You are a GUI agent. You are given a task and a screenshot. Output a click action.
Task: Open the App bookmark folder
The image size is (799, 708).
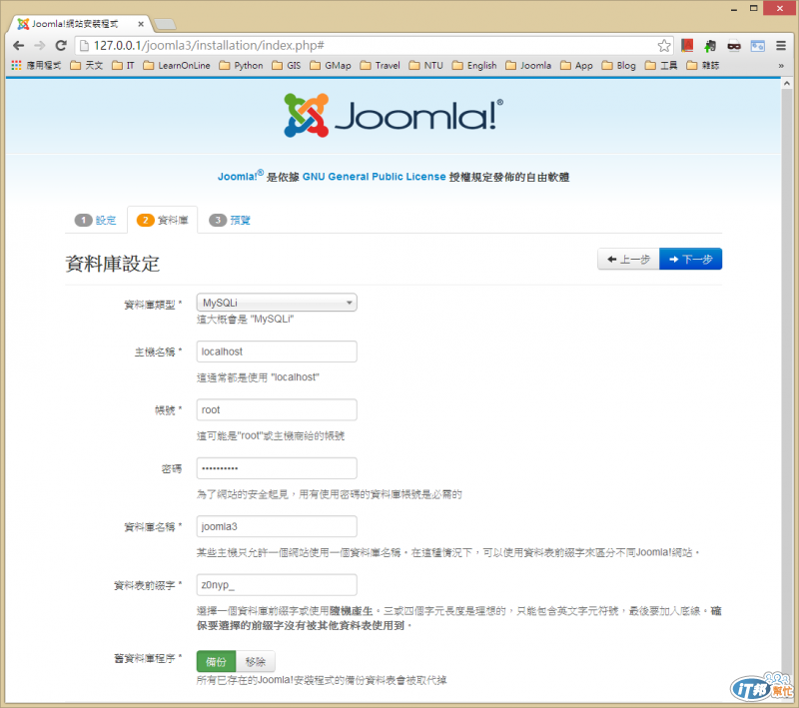click(x=576, y=65)
